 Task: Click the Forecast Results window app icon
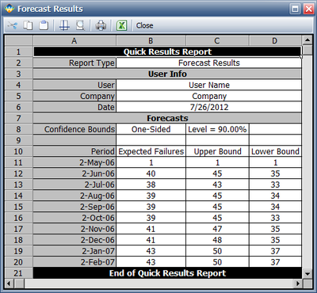[9, 9]
